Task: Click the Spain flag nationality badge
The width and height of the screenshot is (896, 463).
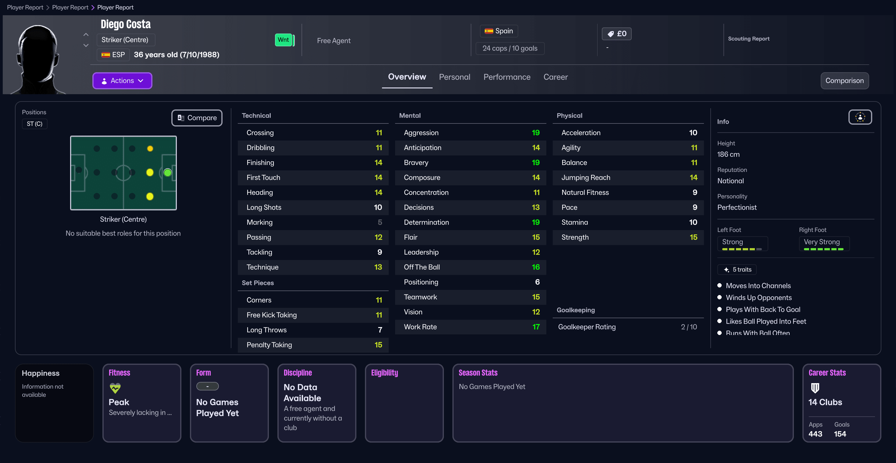Action: 498,31
